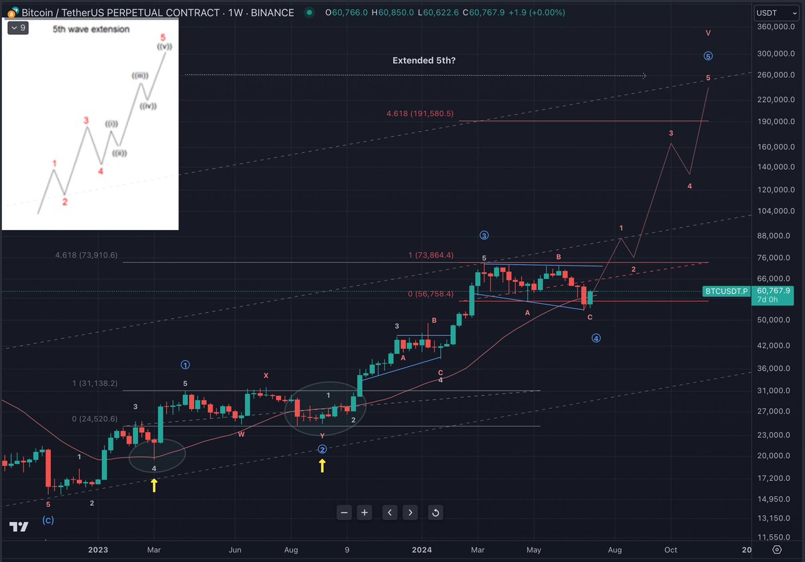Click the open value O60,766.0

click(x=345, y=13)
